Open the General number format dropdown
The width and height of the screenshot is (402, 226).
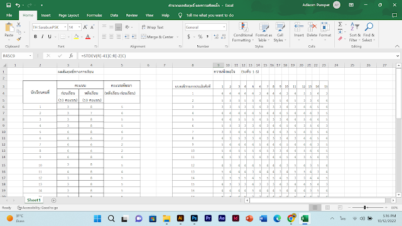pyautogui.click(x=224, y=27)
